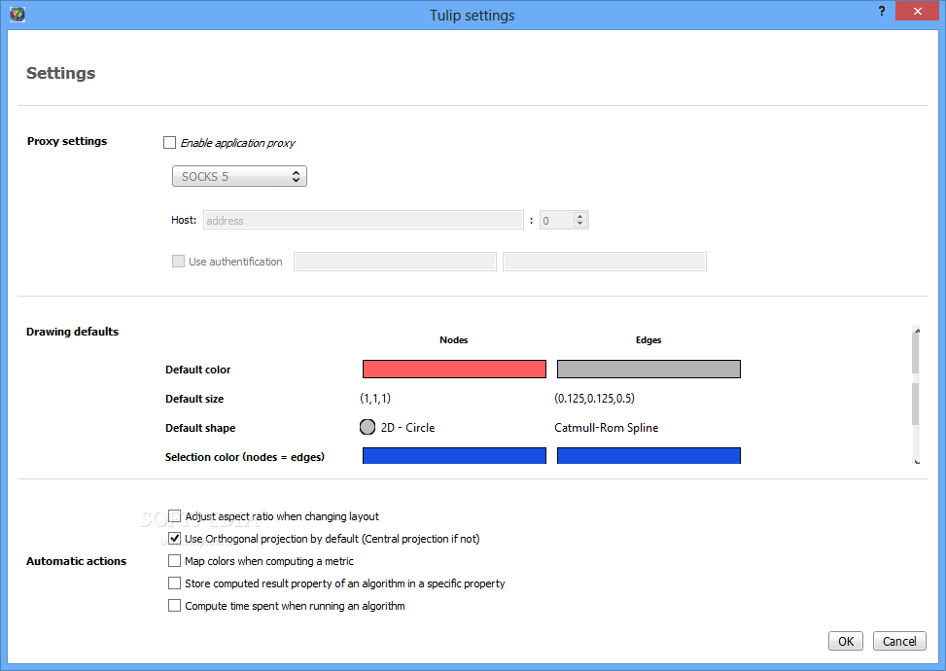Enable Adjust aspect ratio when changing layout
946x671 pixels.
coord(174,516)
